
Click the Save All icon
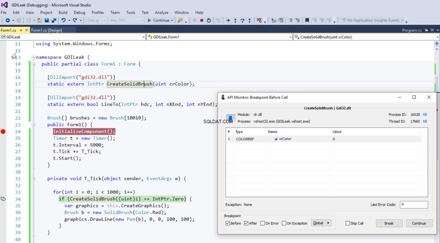click(x=54, y=20)
